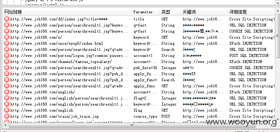This screenshot has height=132, width=280.
Task: Click 'Integer' type in the flag=2 row
Action: [169, 98]
